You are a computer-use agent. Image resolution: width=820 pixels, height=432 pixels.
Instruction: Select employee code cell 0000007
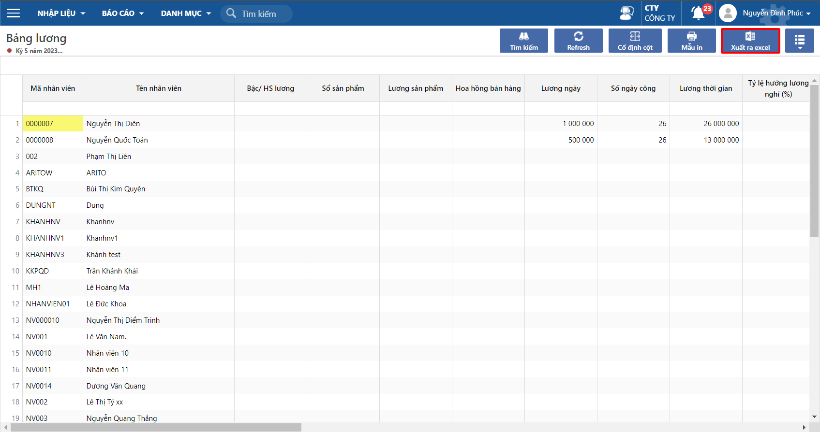(x=53, y=124)
